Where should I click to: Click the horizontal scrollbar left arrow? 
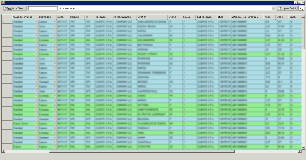pyautogui.click(x=3, y=151)
